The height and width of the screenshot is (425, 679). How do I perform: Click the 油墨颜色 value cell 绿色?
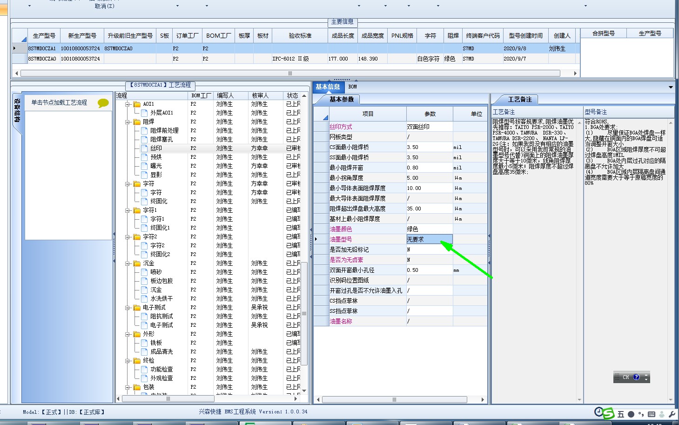point(430,229)
